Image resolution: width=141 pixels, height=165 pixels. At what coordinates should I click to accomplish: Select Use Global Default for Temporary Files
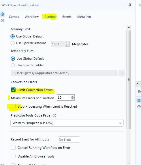tap(13, 59)
